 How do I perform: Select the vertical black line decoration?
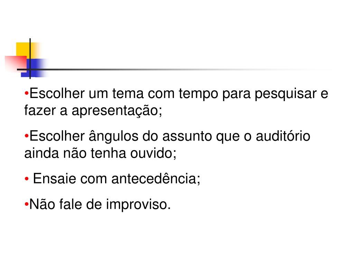[30, 59]
